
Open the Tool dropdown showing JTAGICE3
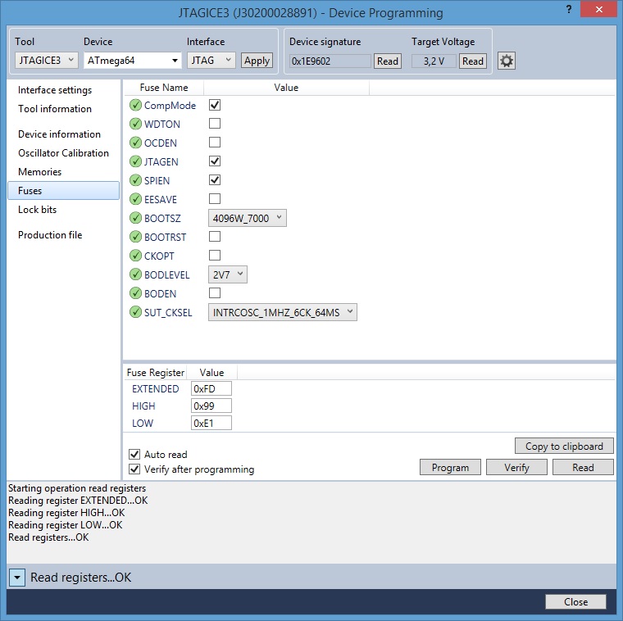pyautogui.click(x=47, y=61)
